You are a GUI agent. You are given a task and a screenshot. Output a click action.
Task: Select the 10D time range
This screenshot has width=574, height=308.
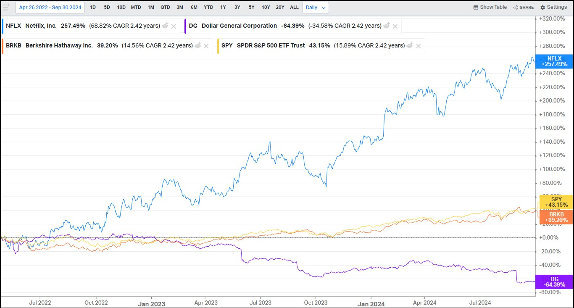click(121, 8)
